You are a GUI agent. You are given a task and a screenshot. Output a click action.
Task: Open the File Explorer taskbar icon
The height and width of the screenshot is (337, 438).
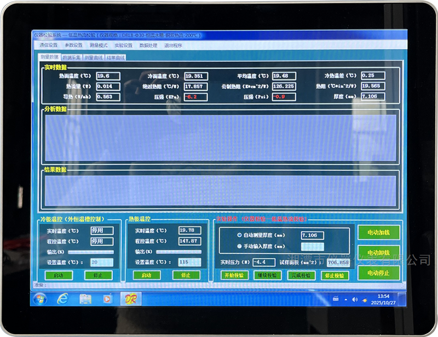point(85,299)
